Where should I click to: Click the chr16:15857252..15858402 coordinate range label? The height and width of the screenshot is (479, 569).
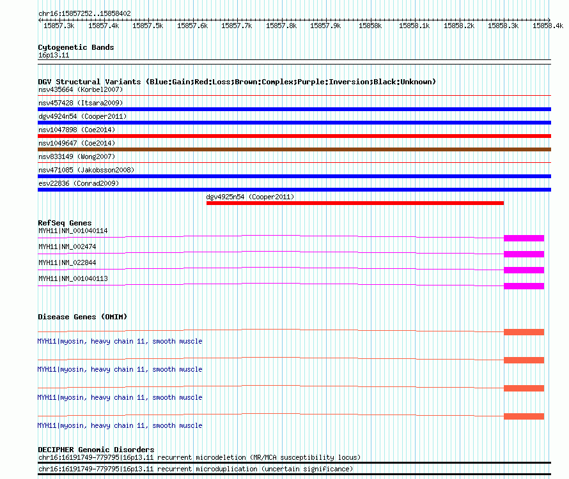(84, 13)
